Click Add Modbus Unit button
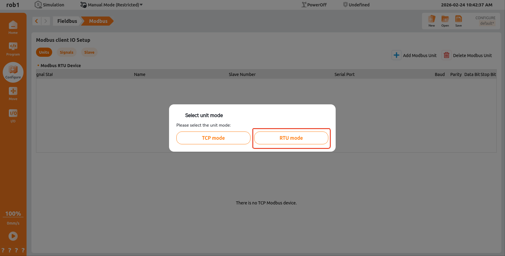 tap(414, 55)
